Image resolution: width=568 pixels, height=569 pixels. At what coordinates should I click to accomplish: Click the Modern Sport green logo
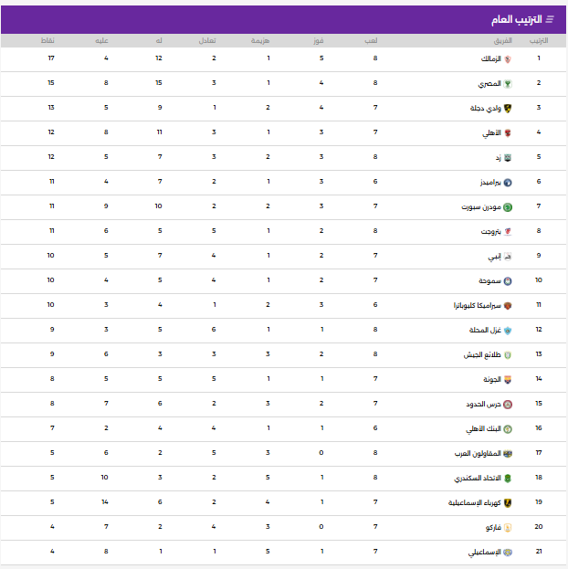[508, 207]
